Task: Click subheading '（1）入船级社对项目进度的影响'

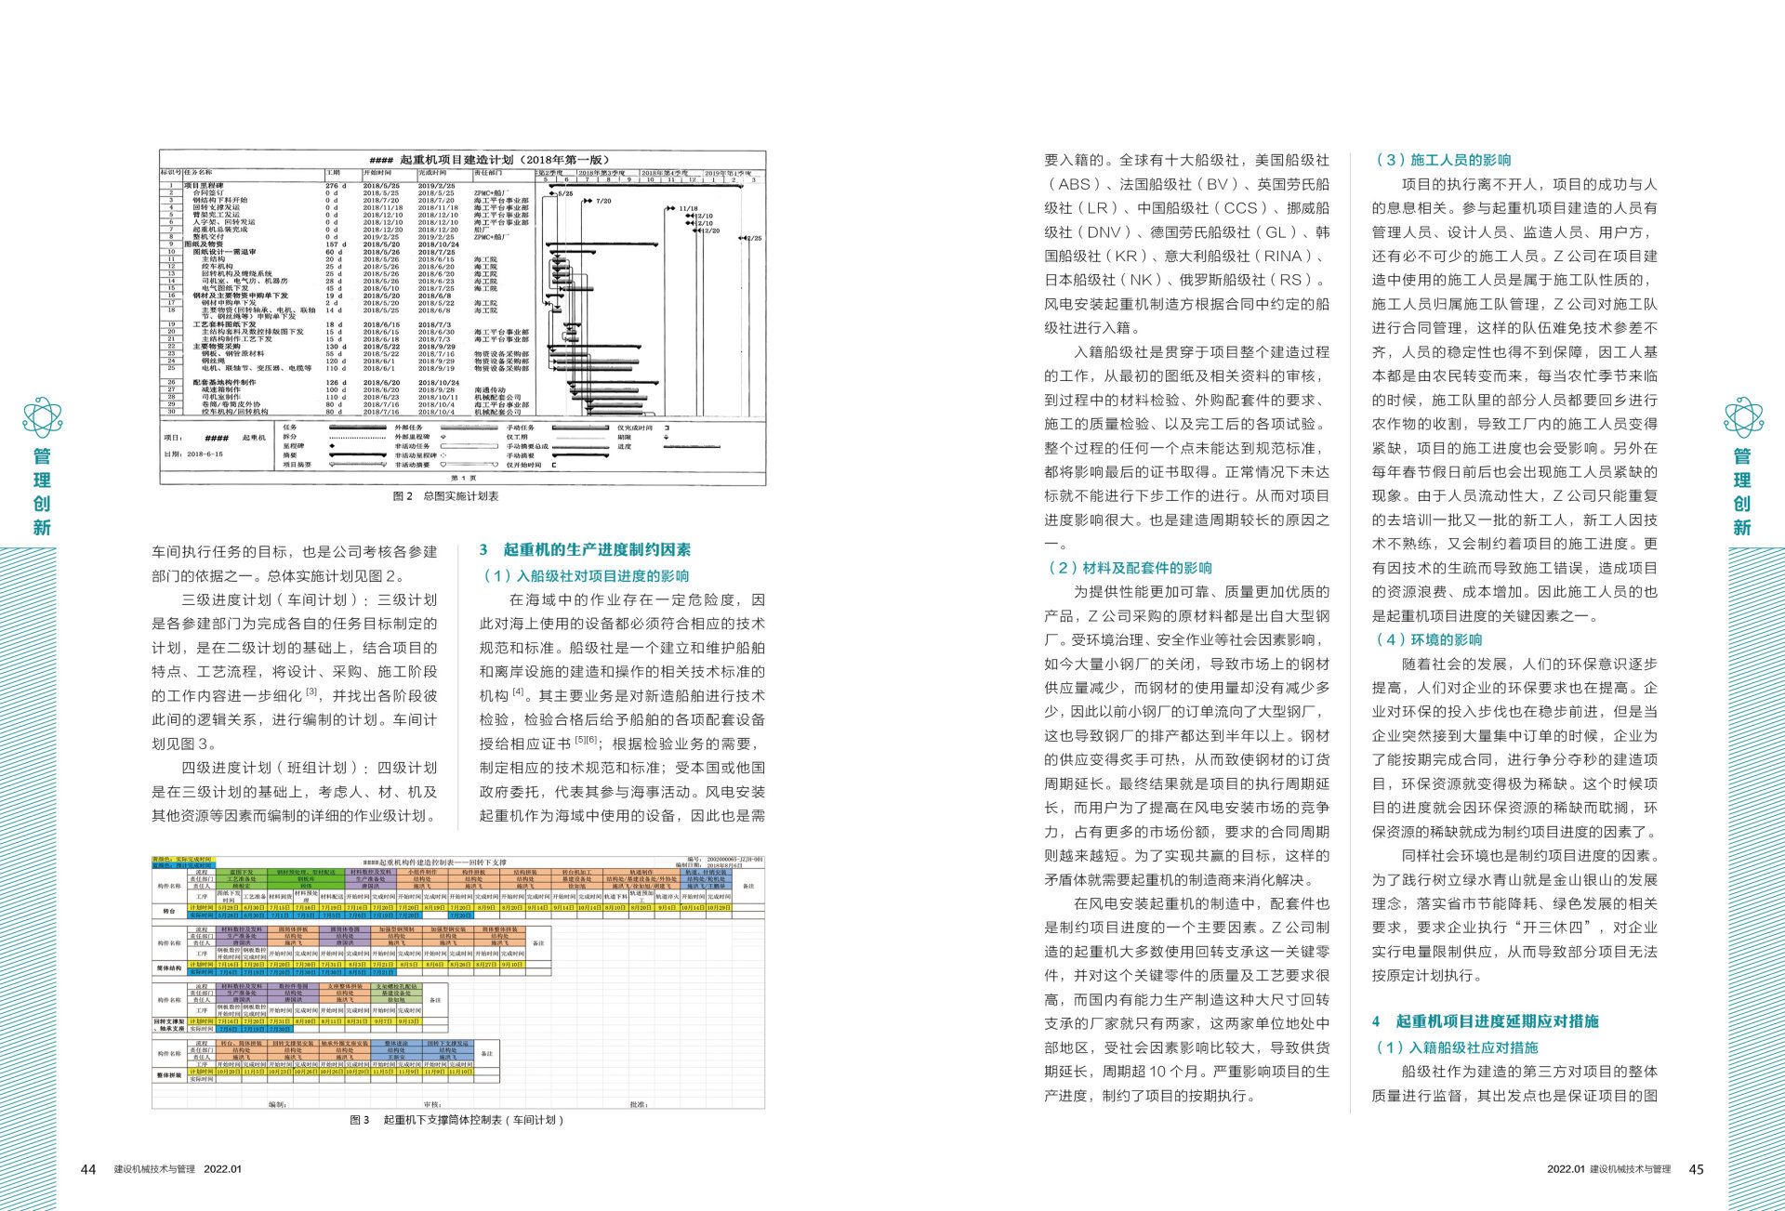Action: pos(585,576)
